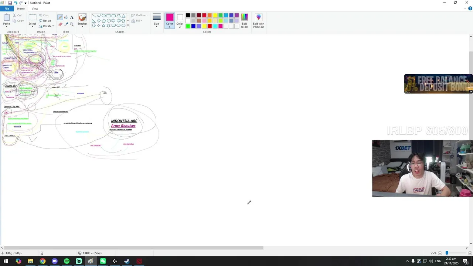Click the Cut command
This screenshot has width=473, height=266.
click(17, 16)
